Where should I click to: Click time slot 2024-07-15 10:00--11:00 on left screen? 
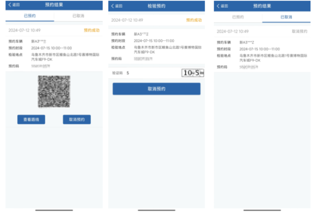(x=52, y=48)
